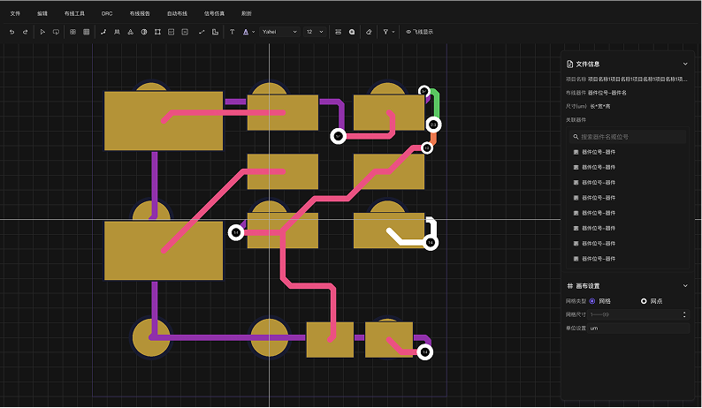Viewport: 702px width, 408px height.
Task: Select the 网格 grid type radio button
Action: [592, 301]
